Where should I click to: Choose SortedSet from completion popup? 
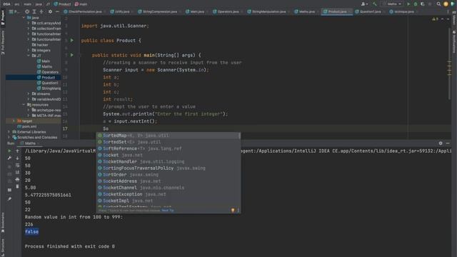[x=168, y=142]
